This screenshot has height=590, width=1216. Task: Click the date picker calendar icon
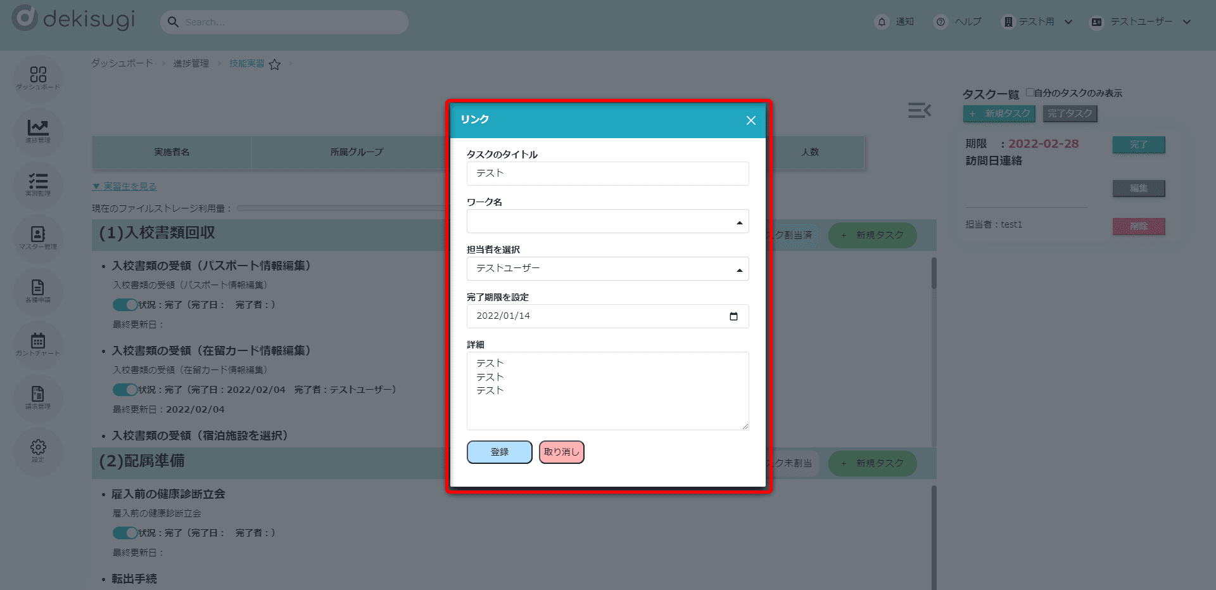733,316
